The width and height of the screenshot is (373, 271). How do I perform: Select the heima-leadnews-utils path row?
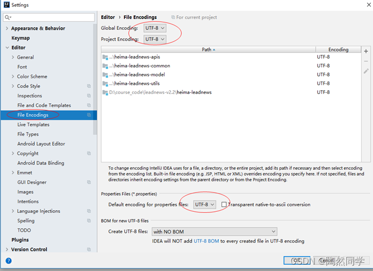231,84
